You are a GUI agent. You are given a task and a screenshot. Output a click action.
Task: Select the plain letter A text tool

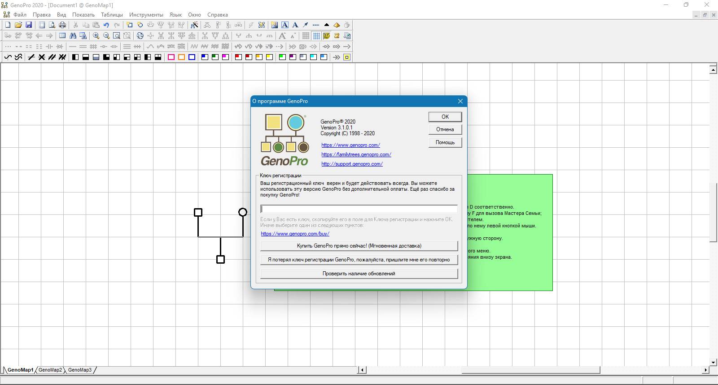point(295,25)
